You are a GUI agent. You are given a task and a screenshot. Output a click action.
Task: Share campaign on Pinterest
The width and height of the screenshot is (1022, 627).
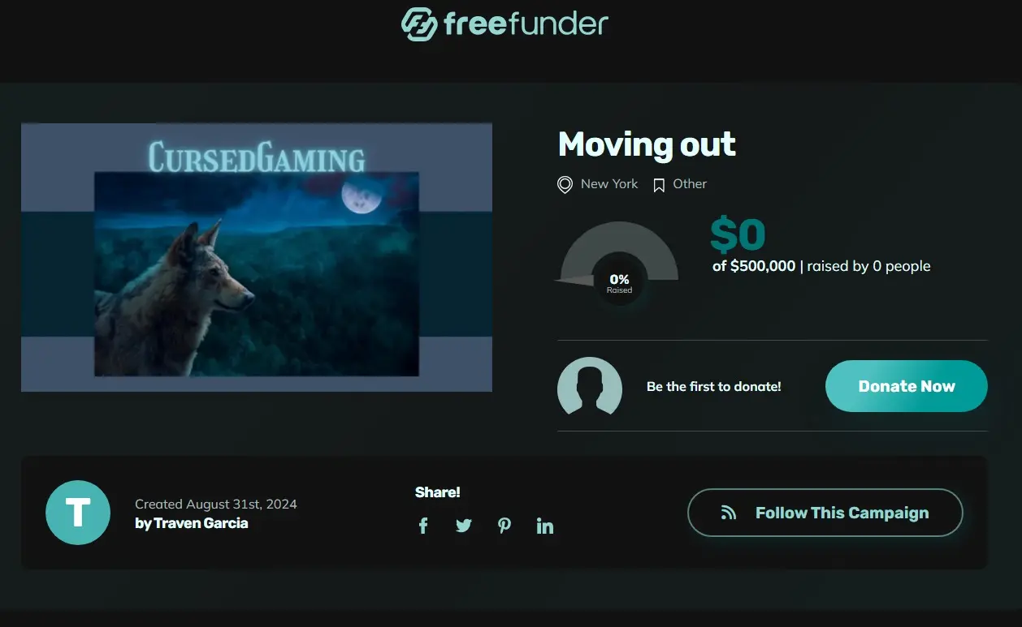[x=505, y=526]
